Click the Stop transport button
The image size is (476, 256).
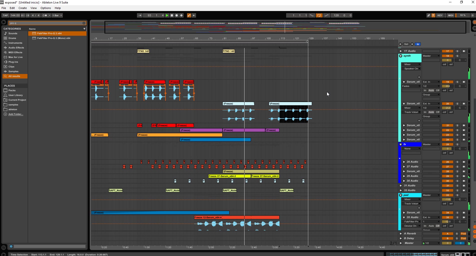coord(172,15)
